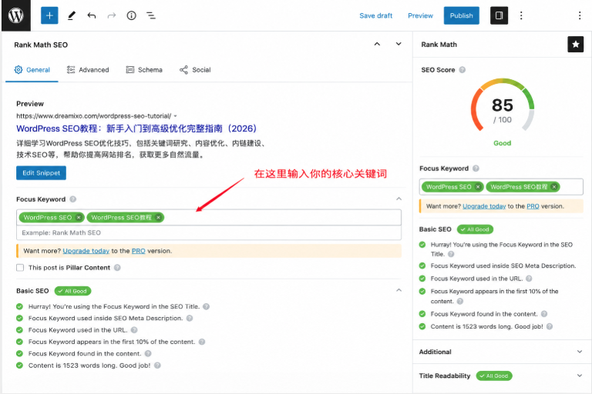Switch to the General tab

point(32,70)
